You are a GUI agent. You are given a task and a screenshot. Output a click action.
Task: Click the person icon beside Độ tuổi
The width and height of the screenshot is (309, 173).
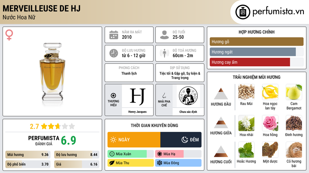click(164, 35)
